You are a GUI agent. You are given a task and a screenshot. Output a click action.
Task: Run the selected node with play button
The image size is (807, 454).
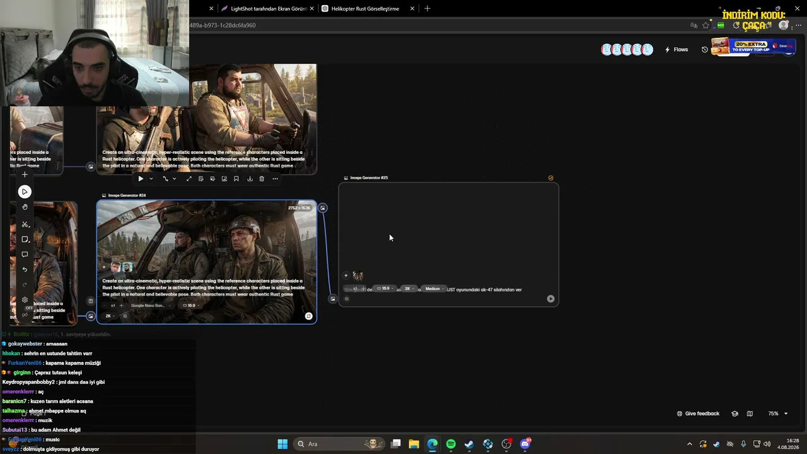141,179
